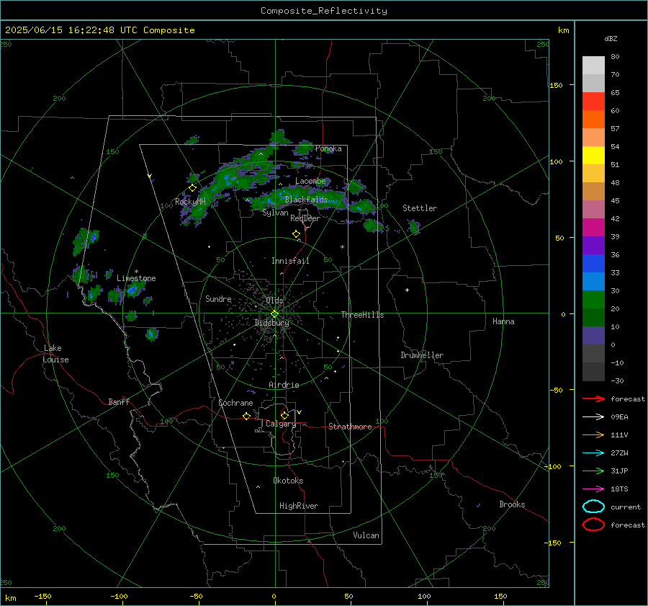Select the orange 60-57 dBZ swatch

[x=593, y=120]
